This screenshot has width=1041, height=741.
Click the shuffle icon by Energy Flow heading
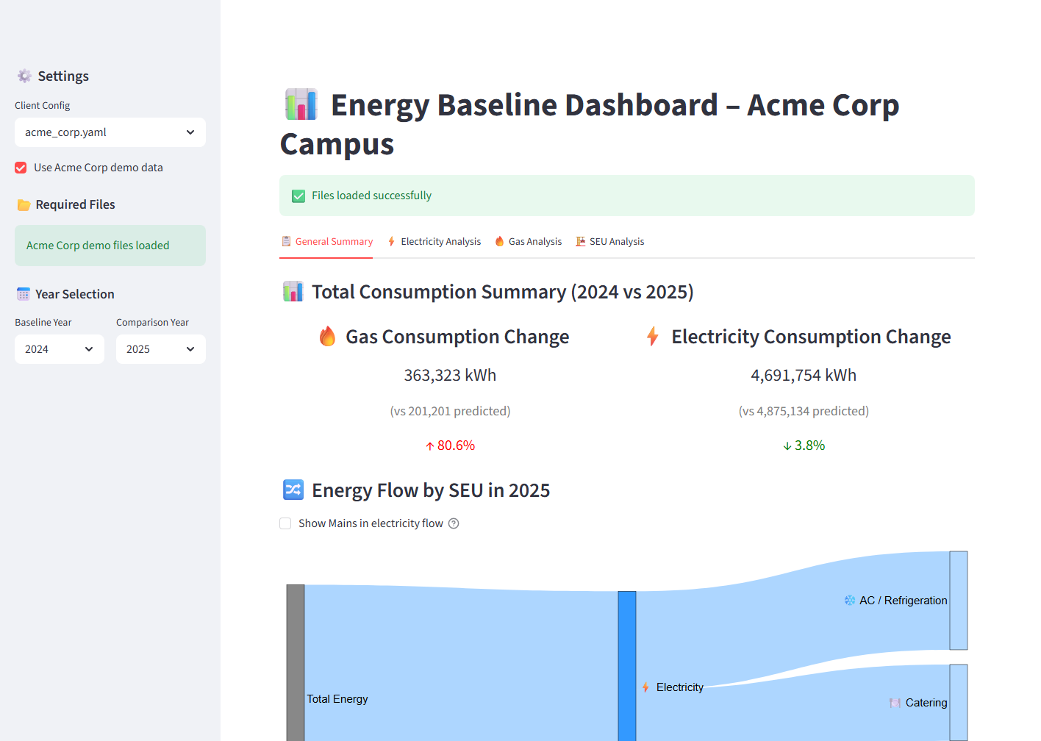tap(293, 490)
